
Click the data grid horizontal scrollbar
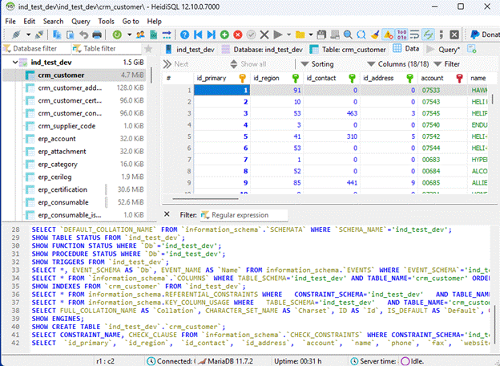pyautogui.click(x=205, y=198)
